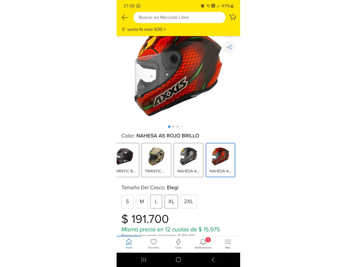Viewport: 357px width, 267px height.
Task: Select the tan FRANTIC helmet thumbnail
Action: 156,160
